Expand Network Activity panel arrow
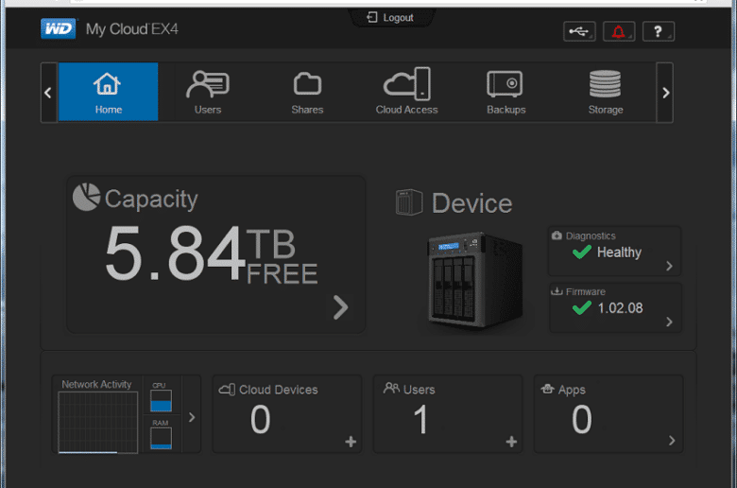Viewport: 737px width, 488px height. [x=192, y=417]
